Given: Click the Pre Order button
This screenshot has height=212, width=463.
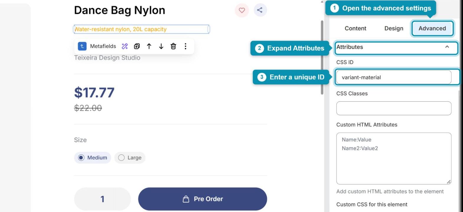Looking at the screenshot, I should pos(203,199).
